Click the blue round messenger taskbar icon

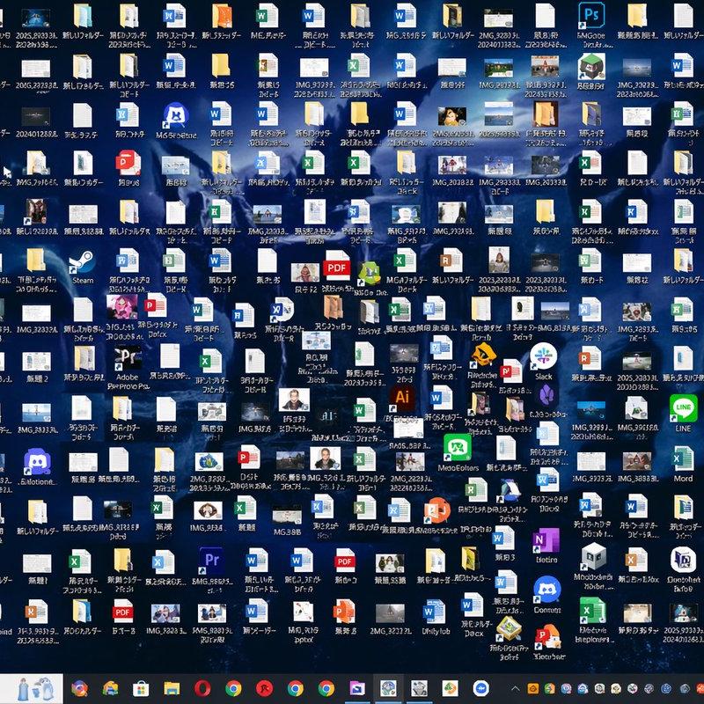[480, 688]
